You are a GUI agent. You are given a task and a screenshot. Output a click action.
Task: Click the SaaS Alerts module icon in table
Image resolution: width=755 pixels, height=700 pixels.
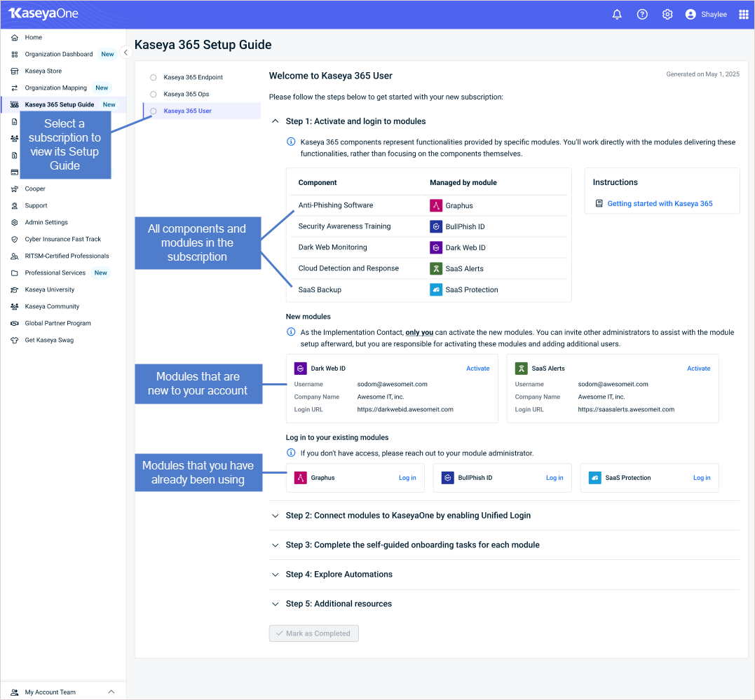tap(436, 268)
